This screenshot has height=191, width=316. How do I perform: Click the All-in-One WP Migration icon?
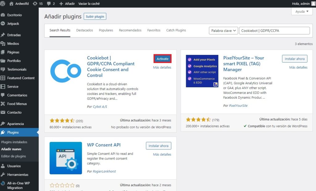pos(3,183)
